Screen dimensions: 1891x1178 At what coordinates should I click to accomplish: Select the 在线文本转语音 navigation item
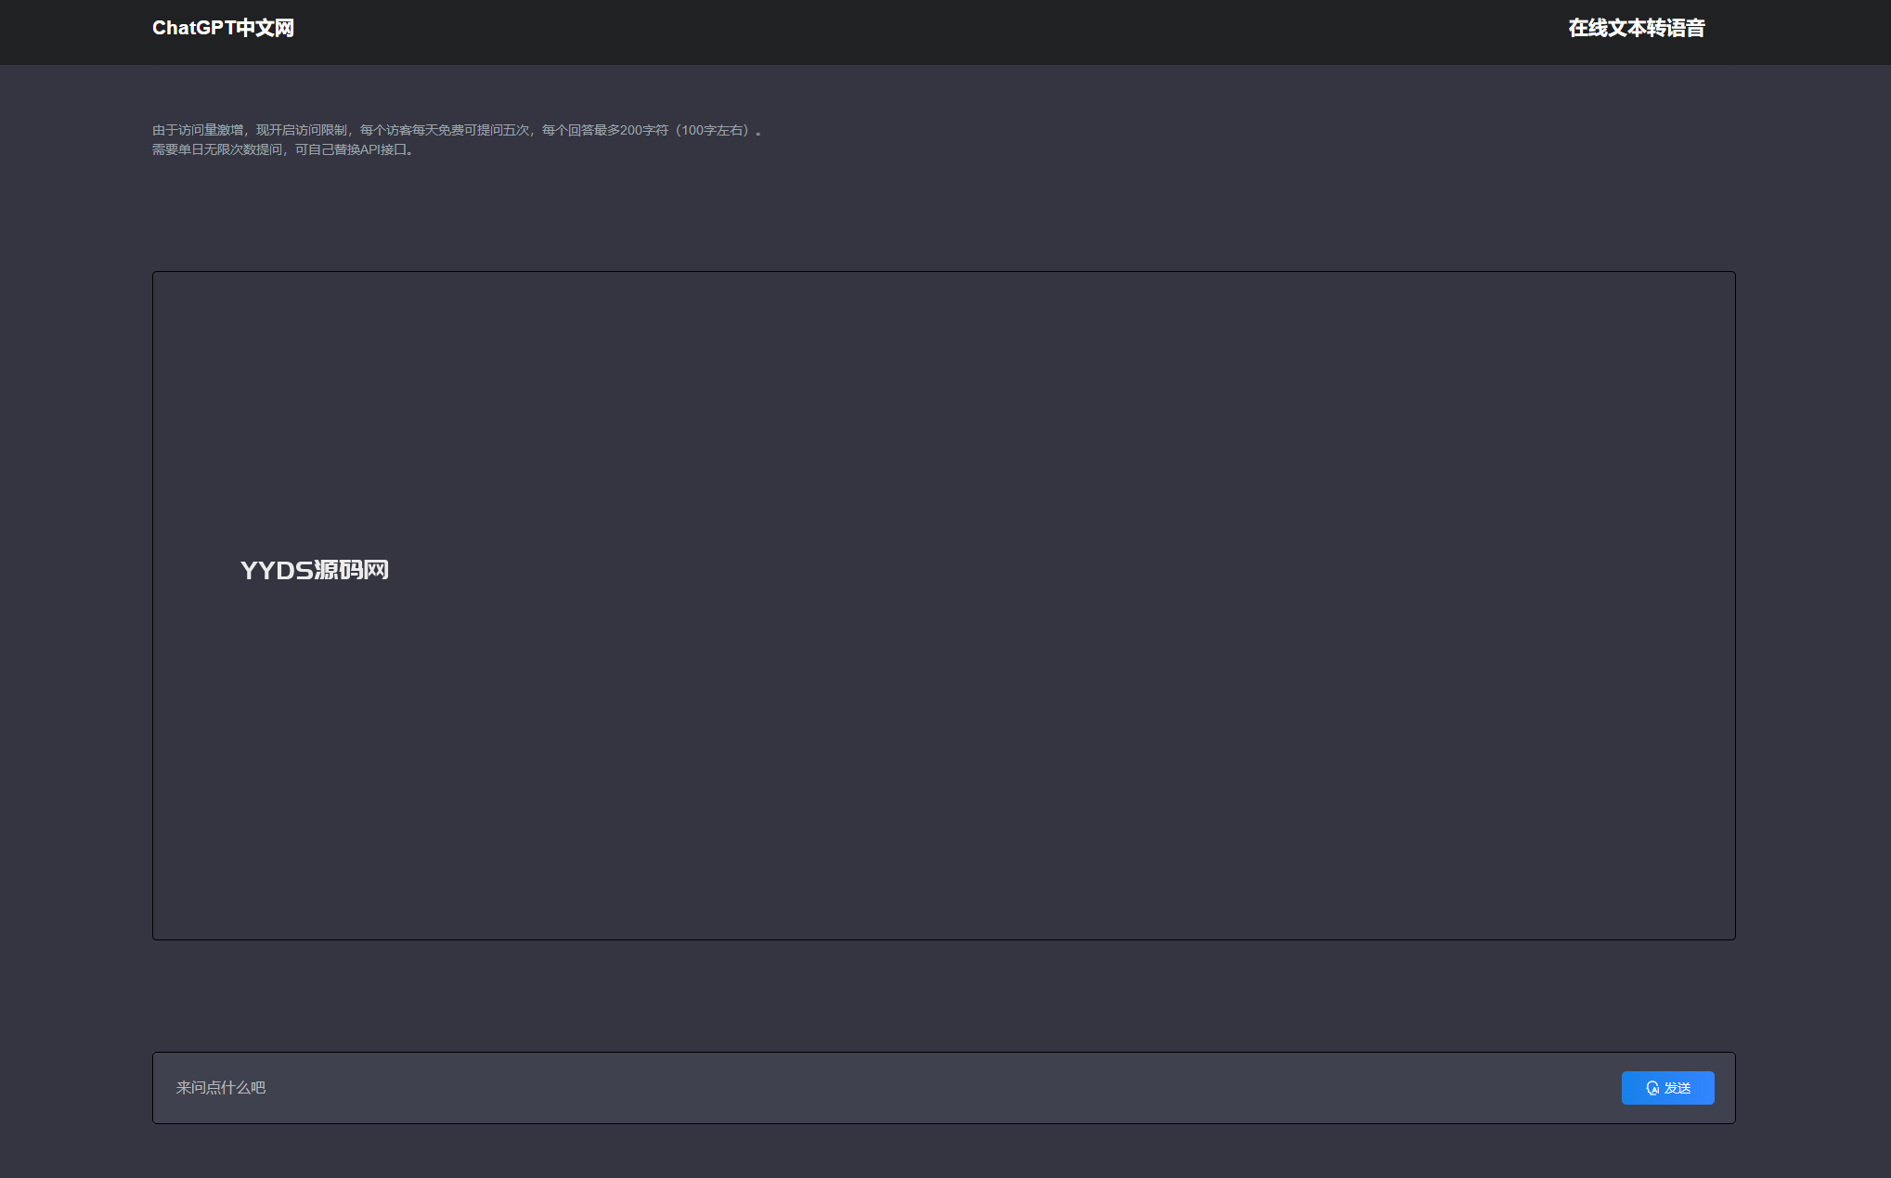[x=1636, y=28]
